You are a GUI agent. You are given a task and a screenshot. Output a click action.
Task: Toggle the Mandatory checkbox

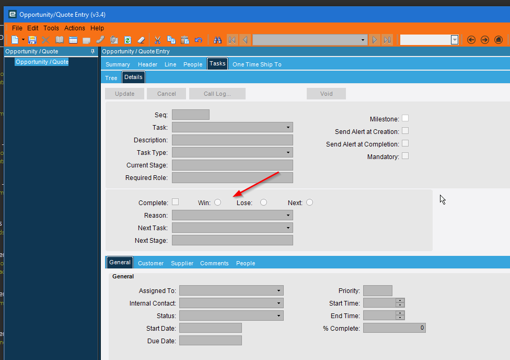405,156
